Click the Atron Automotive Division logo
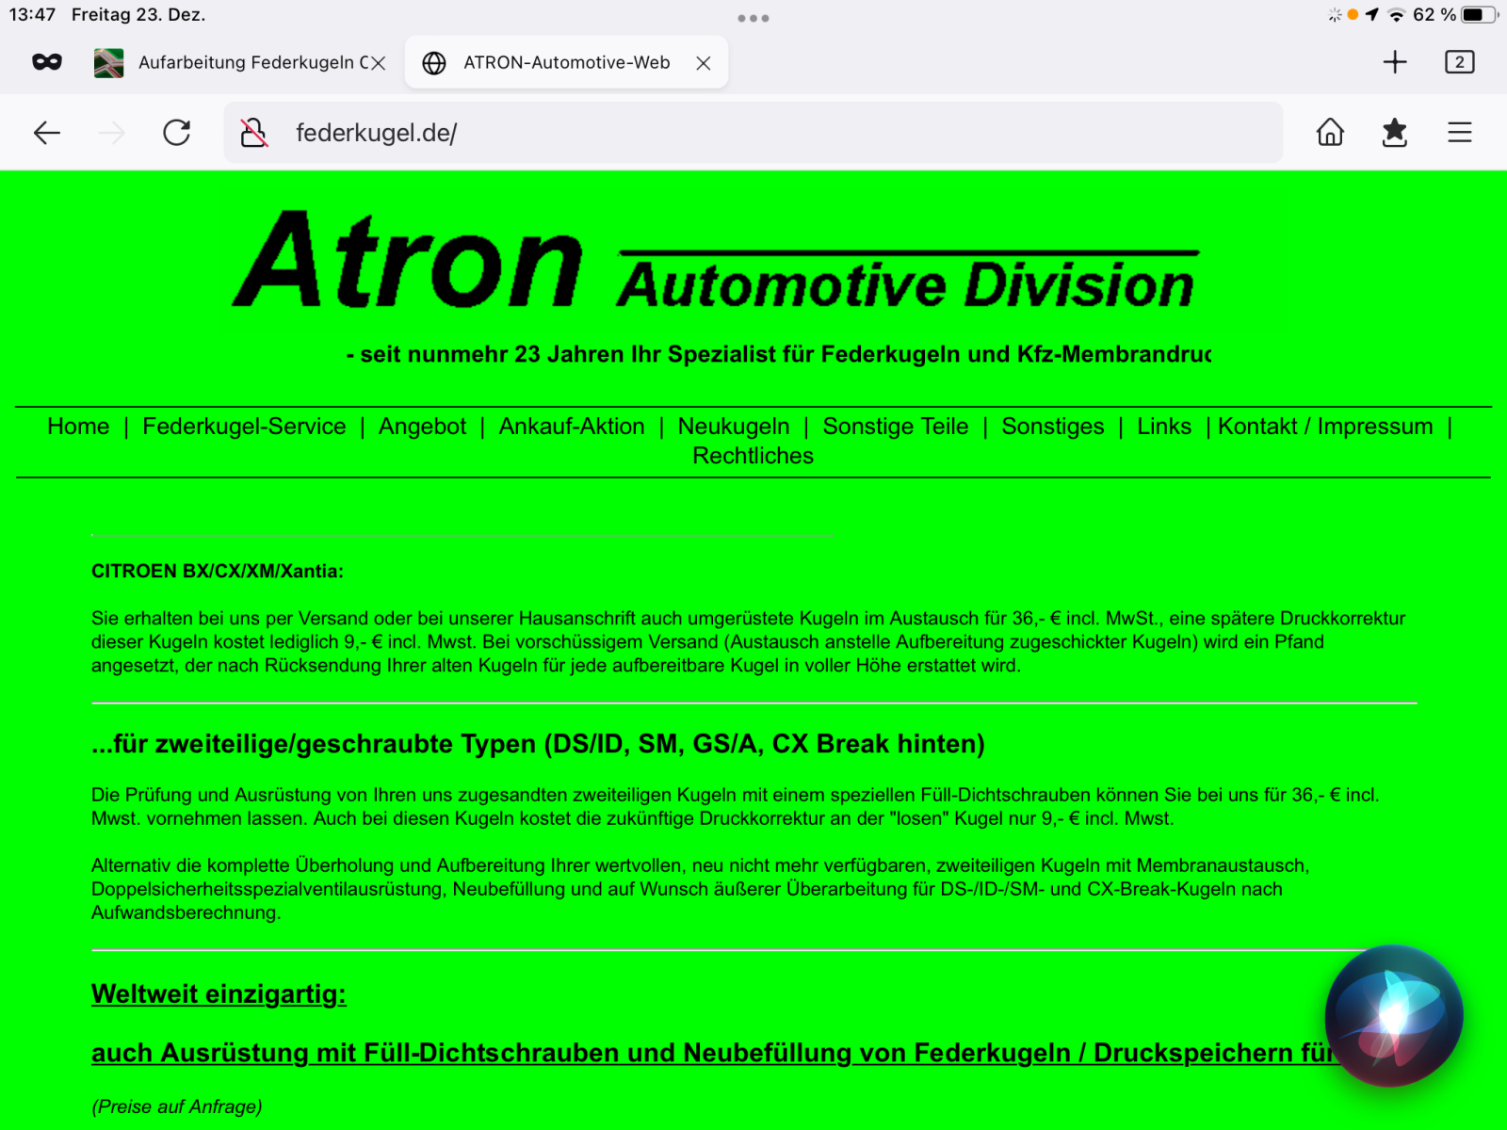The height and width of the screenshot is (1130, 1507). point(716,260)
